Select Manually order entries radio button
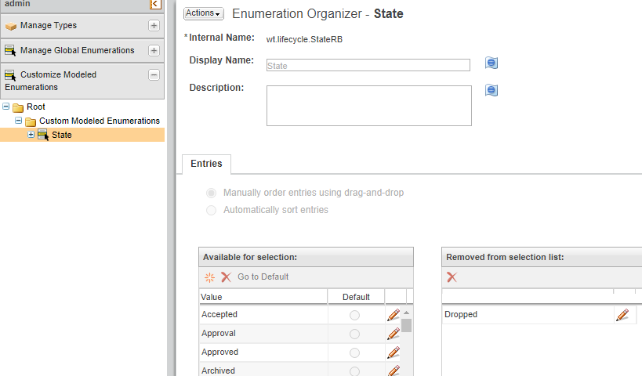 coord(211,193)
